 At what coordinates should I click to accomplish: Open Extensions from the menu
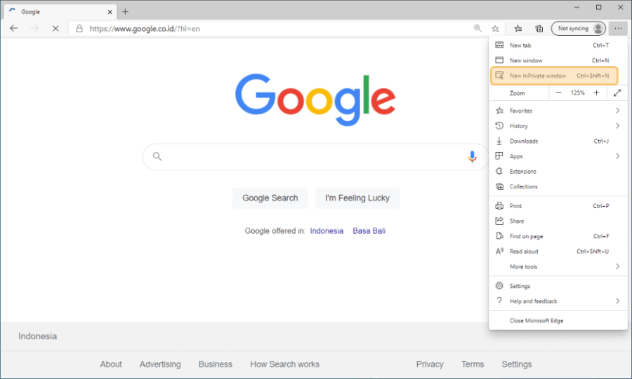(558, 171)
